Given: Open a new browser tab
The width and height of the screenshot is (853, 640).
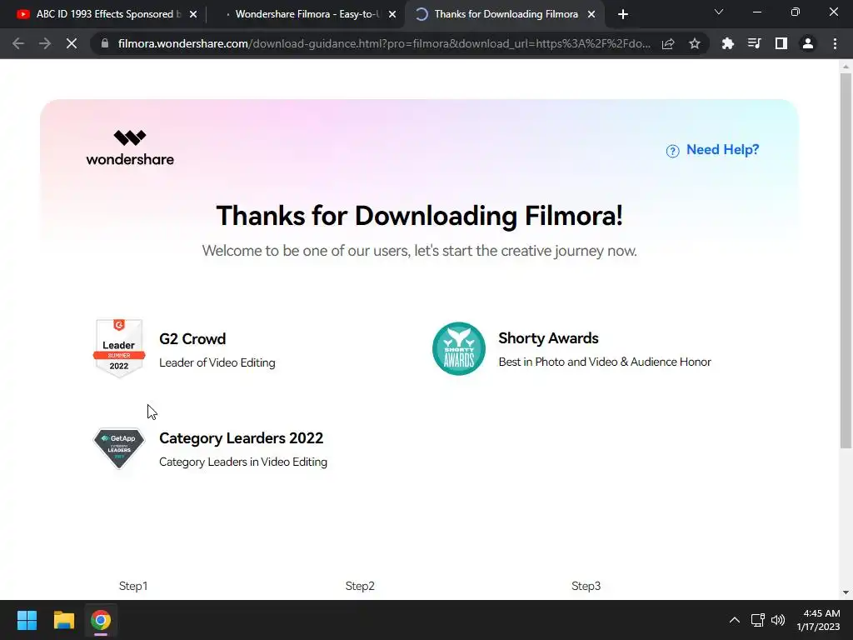Looking at the screenshot, I should [623, 15].
